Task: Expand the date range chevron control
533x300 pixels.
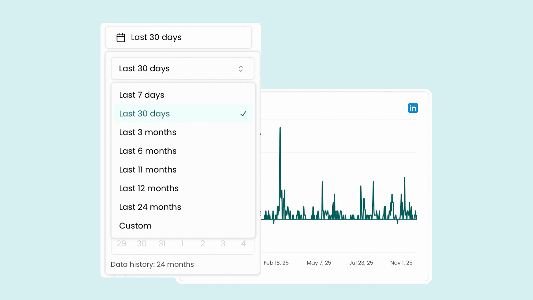Action: pyautogui.click(x=241, y=68)
